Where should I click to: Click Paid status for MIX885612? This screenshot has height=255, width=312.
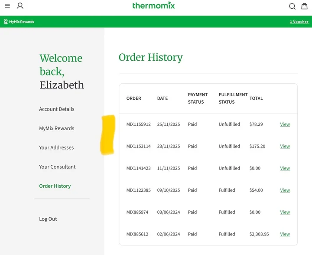pos(192,234)
